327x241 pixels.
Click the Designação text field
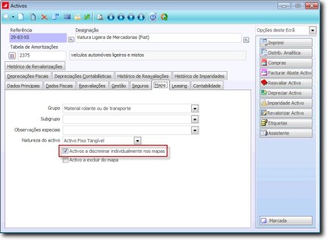coord(158,38)
